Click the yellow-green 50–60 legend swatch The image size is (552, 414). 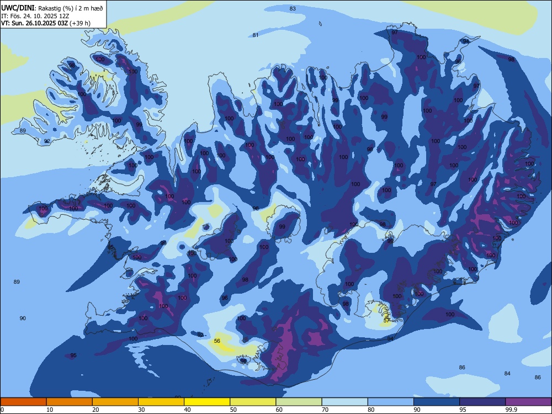point(253,402)
